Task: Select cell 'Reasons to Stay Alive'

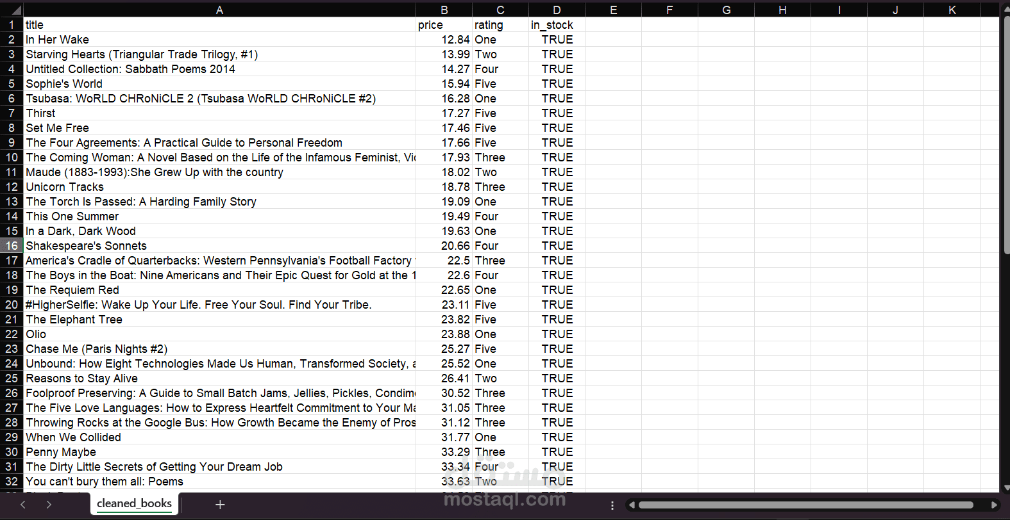Action: [x=219, y=378]
